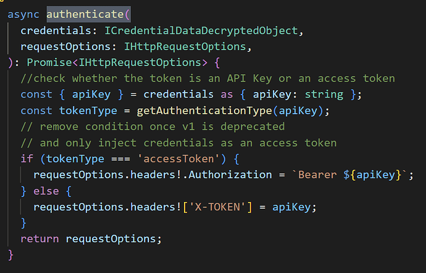Click IHttpRequestOptions type on requestOptions parameter

185,46
